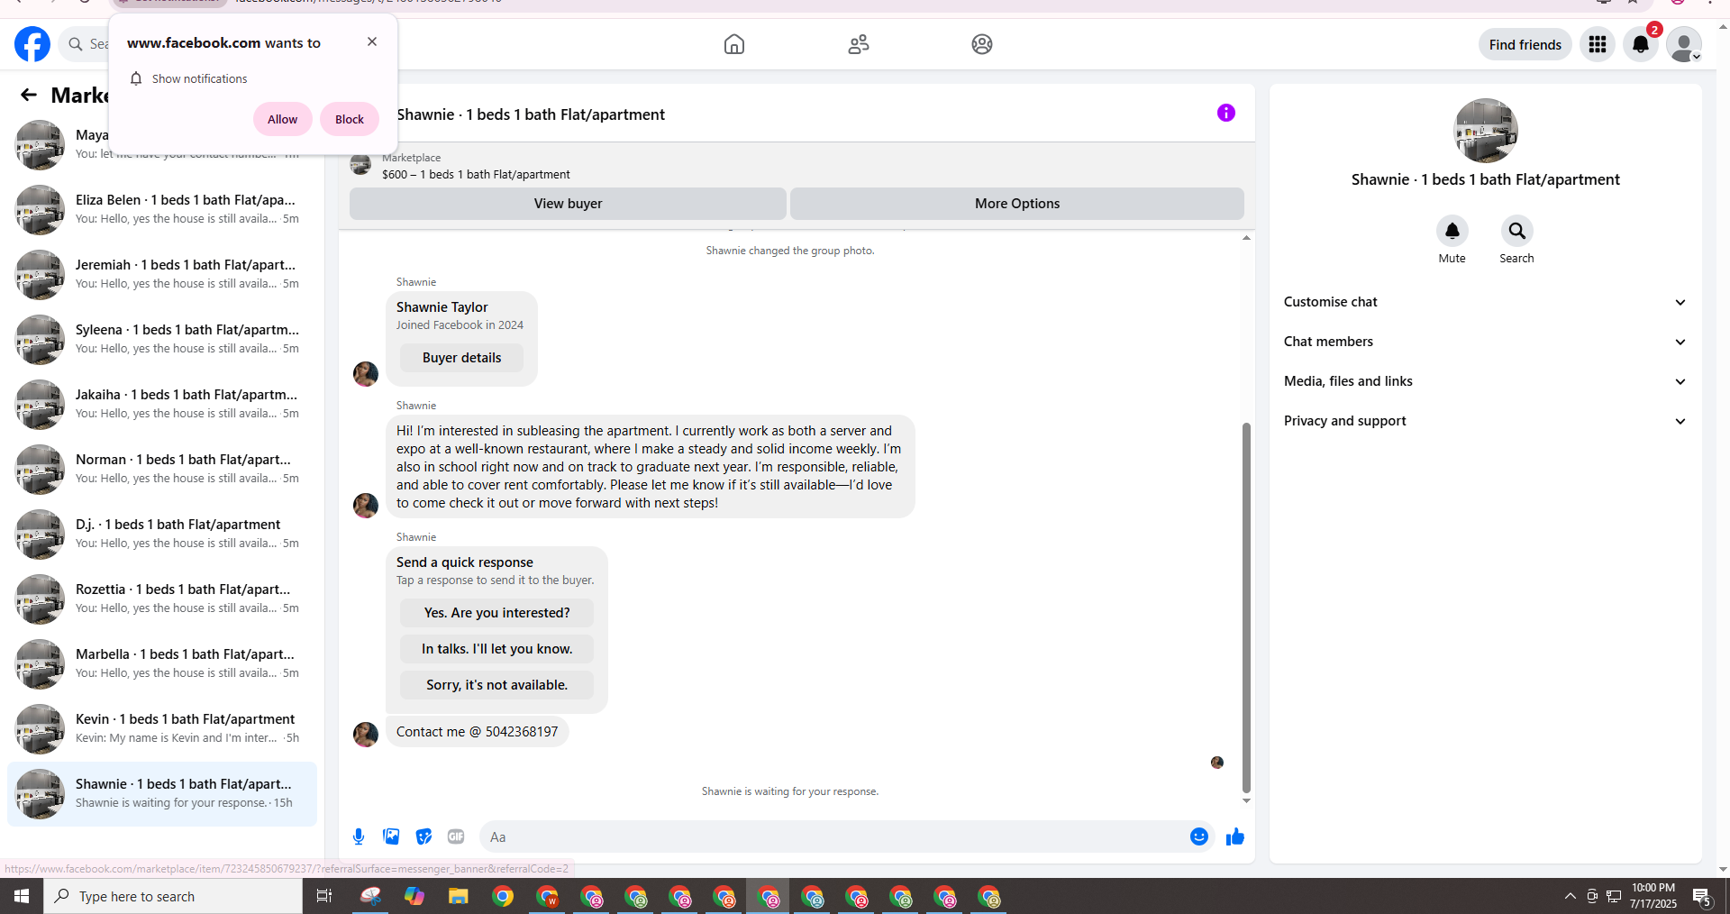Open File Explorer from the taskbar
Image resolution: width=1730 pixels, height=914 pixels.
[459, 896]
